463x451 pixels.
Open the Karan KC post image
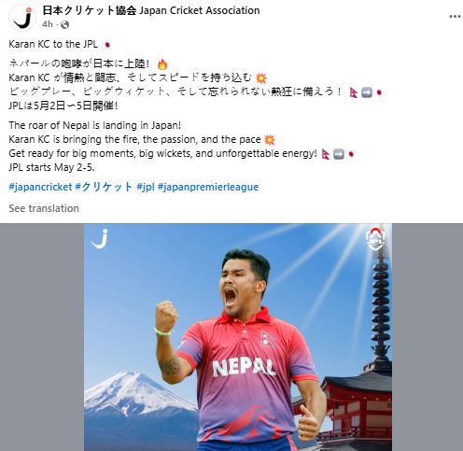tap(238, 337)
